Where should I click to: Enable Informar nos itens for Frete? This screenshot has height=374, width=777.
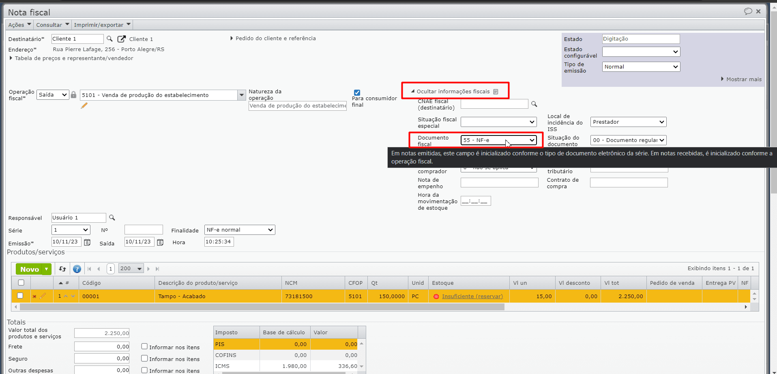tap(144, 346)
